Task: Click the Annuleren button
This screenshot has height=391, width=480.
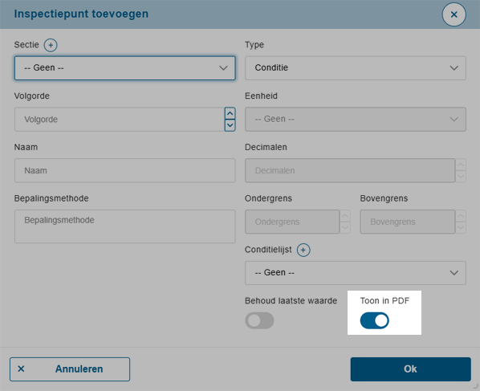Action: tap(70, 369)
